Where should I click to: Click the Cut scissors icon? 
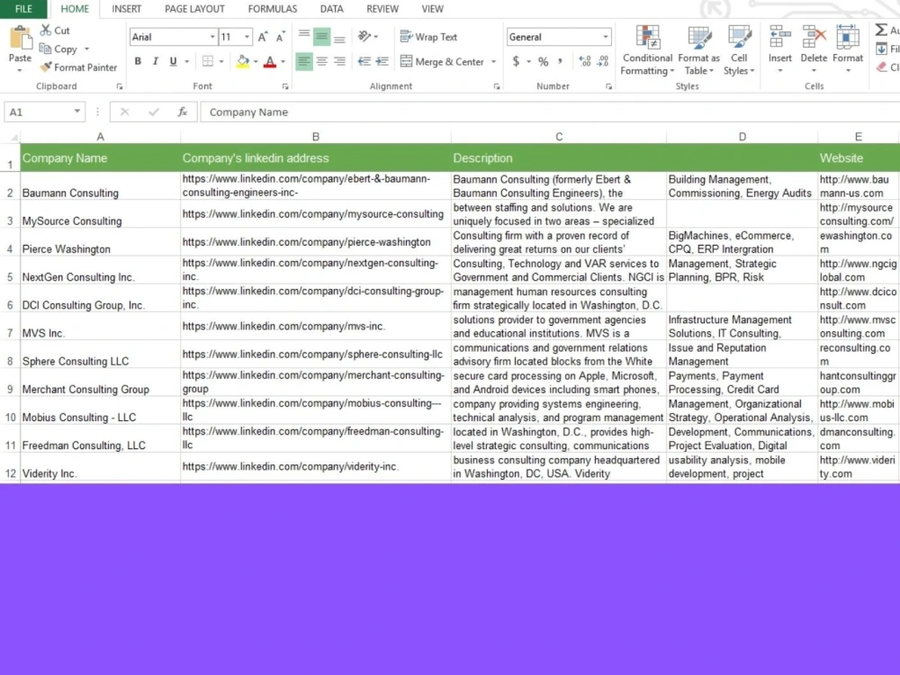click(x=45, y=30)
